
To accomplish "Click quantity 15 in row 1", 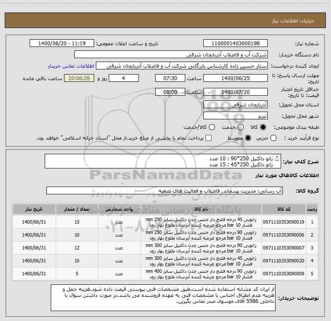I will [77, 222].
